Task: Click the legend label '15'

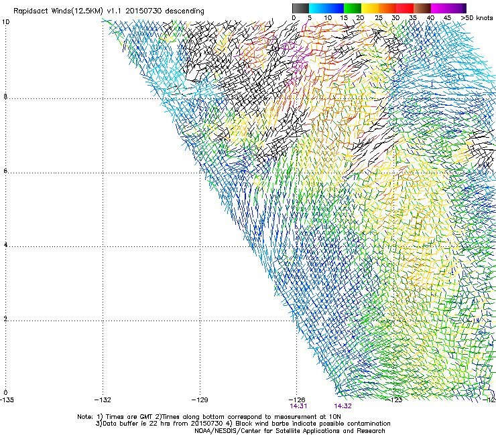Action: click(344, 18)
